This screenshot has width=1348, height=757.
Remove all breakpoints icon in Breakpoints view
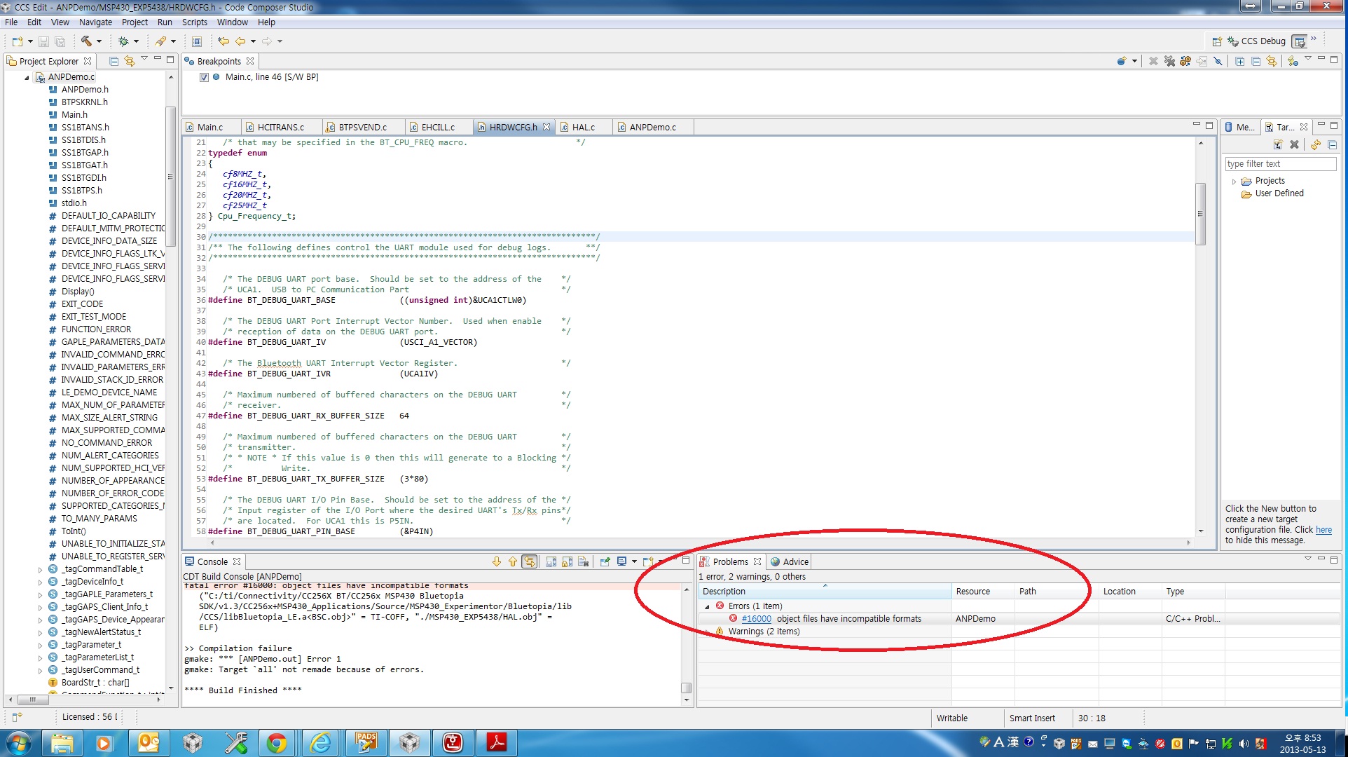tap(1169, 62)
